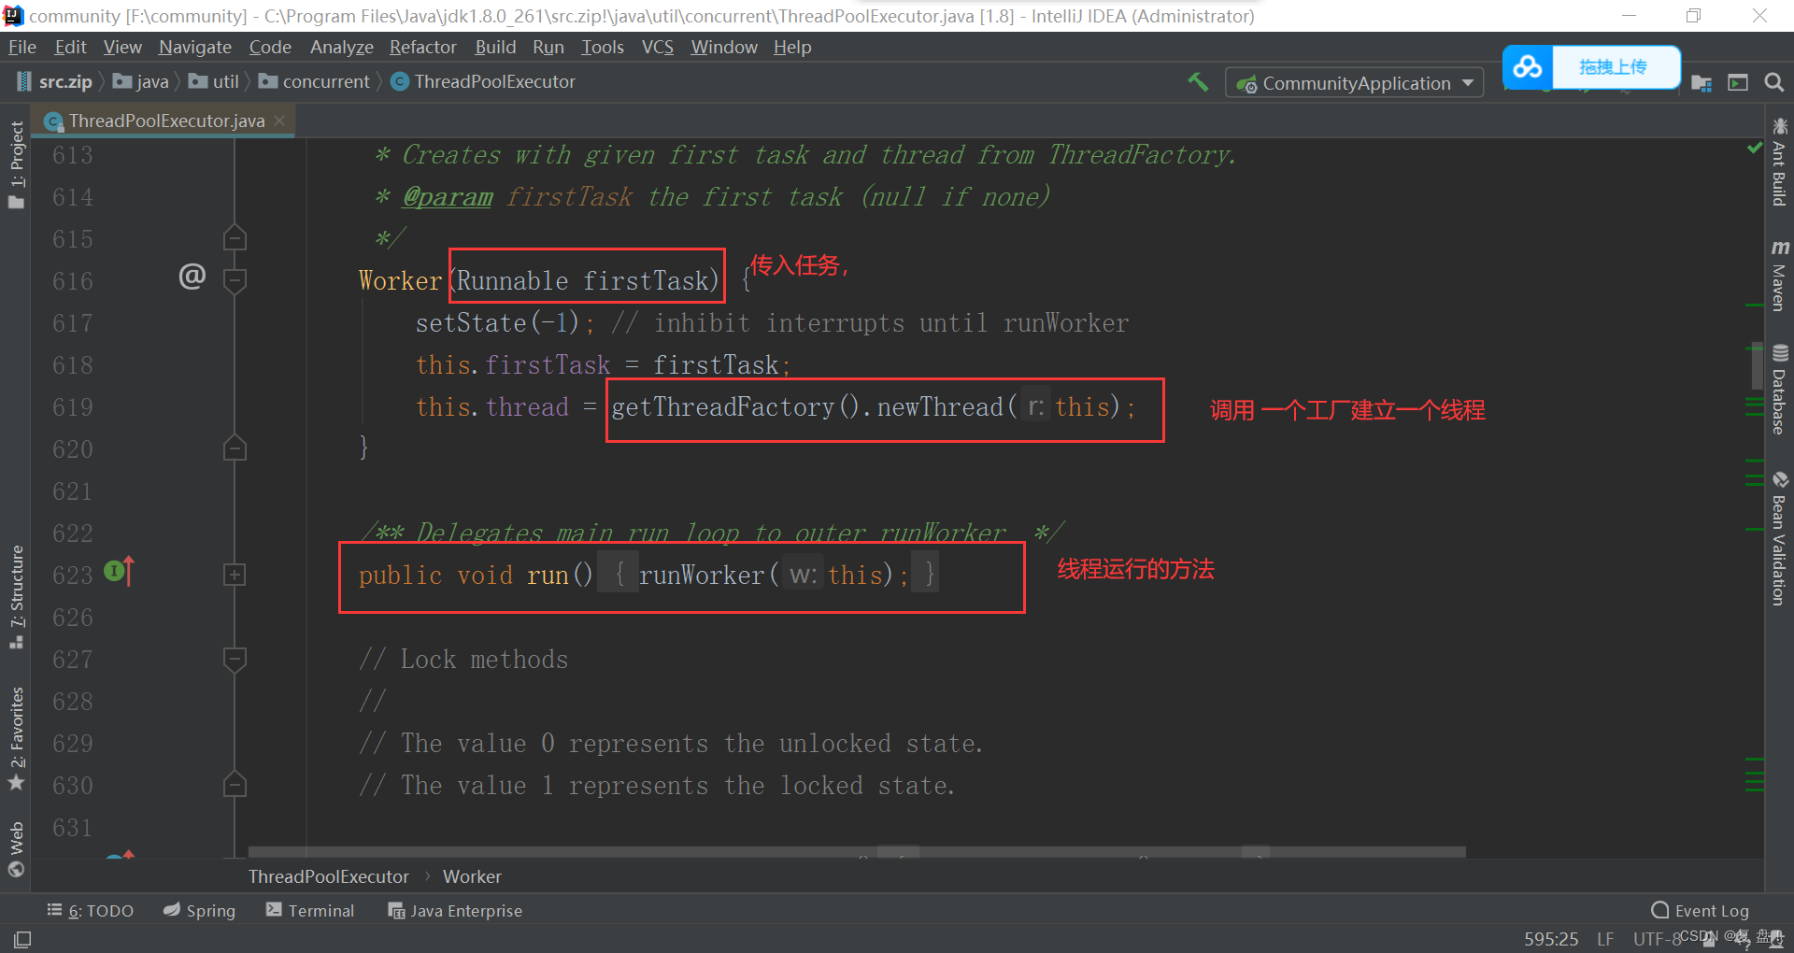1794x953 pixels.
Task: Collapse the fold marker at line 620
Action: [x=235, y=448]
